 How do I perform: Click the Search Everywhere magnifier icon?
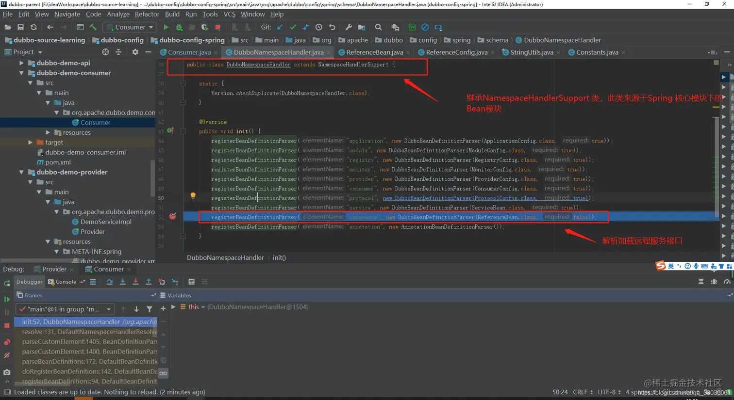[x=378, y=27]
